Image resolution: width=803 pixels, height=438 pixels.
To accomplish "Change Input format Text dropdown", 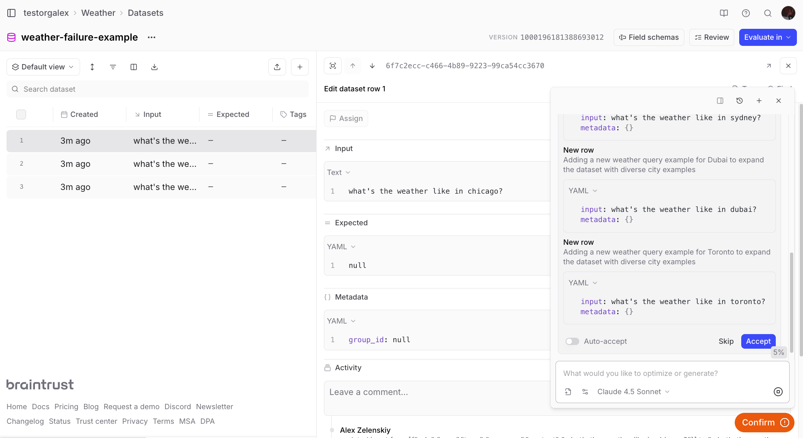I will pyautogui.click(x=339, y=173).
